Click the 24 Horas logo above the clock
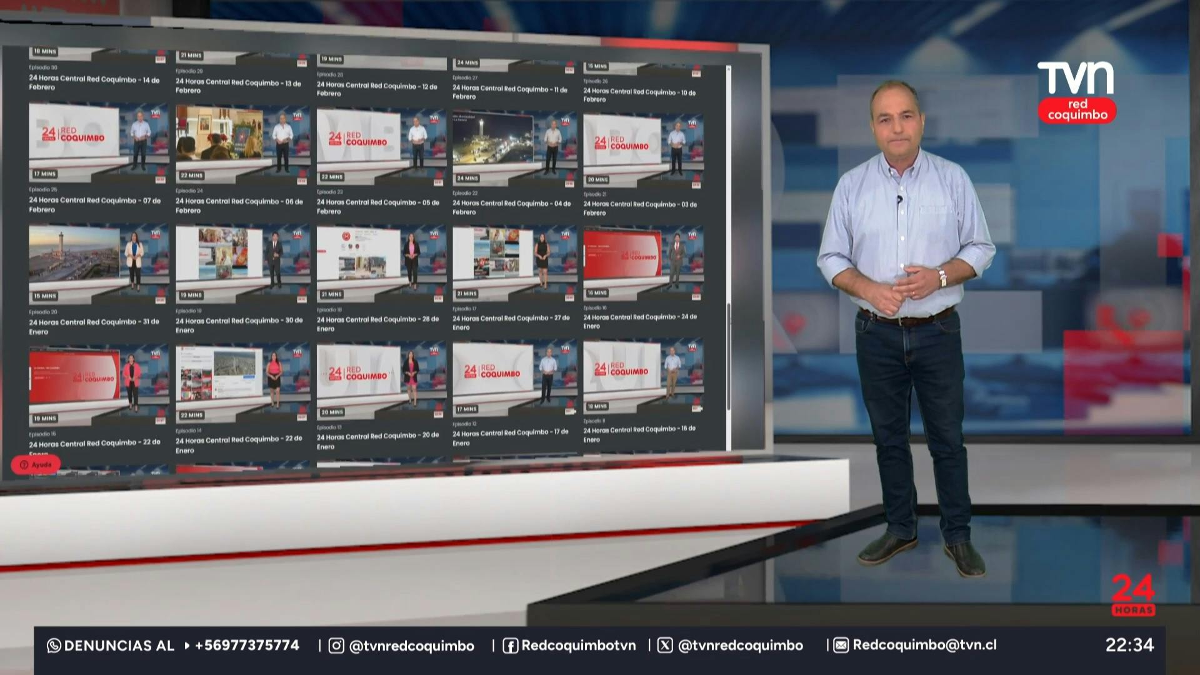1200x675 pixels. tap(1133, 595)
